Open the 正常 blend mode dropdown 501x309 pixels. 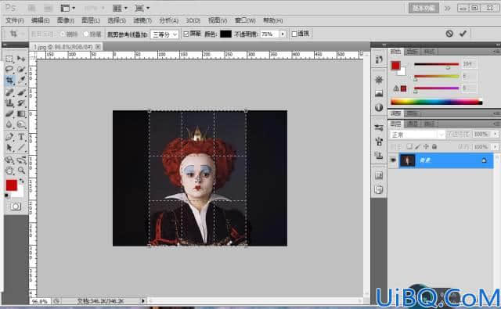coord(417,135)
